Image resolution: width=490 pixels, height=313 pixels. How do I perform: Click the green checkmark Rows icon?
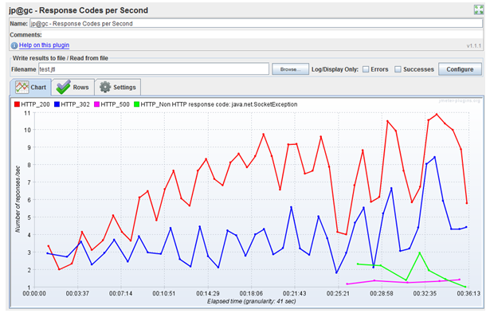64,87
